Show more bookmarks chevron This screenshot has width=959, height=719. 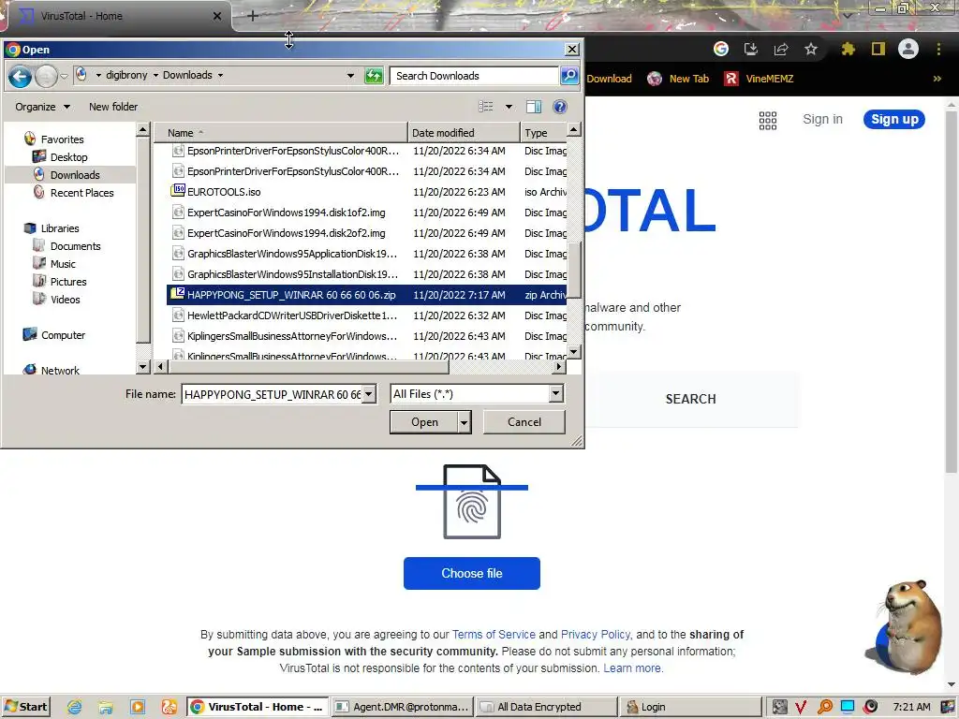tap(937, 79)
